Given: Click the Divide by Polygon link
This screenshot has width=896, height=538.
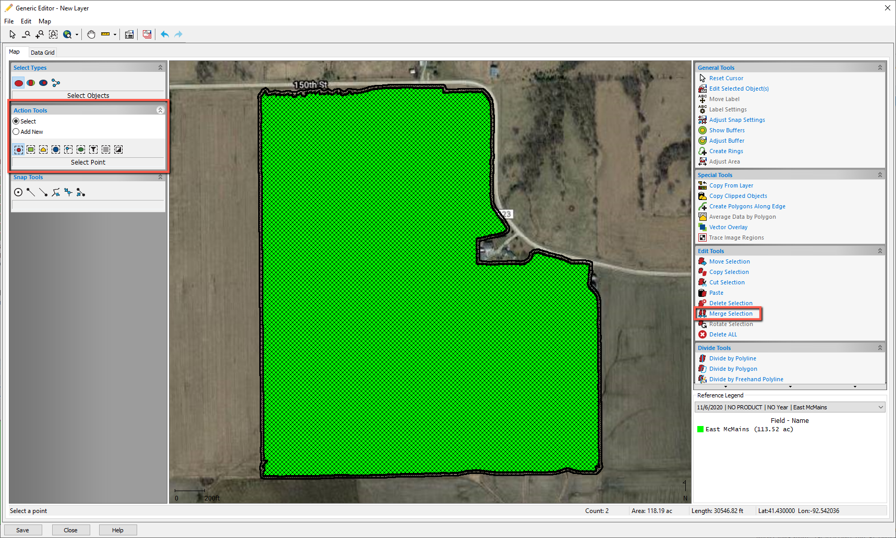Looking at the screenshot, I should tap(733, 369).
